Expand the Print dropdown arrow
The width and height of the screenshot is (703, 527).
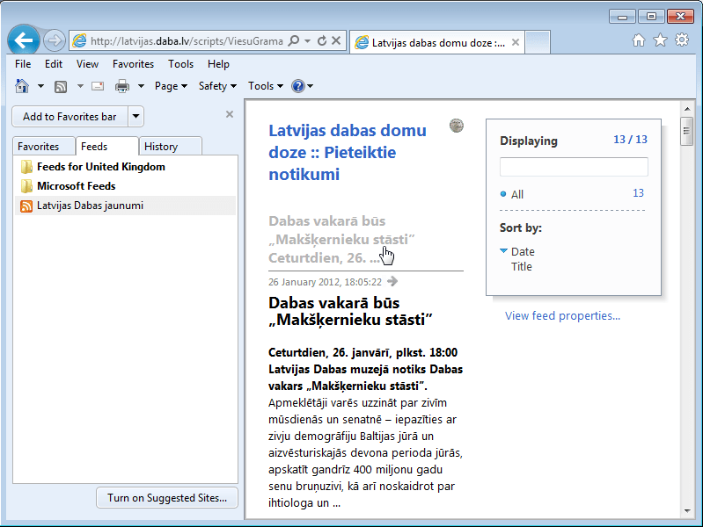pos(141,86)
